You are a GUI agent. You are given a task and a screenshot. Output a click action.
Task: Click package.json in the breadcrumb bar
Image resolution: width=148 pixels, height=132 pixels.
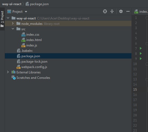pyautogui.click(x=39, y=4)
